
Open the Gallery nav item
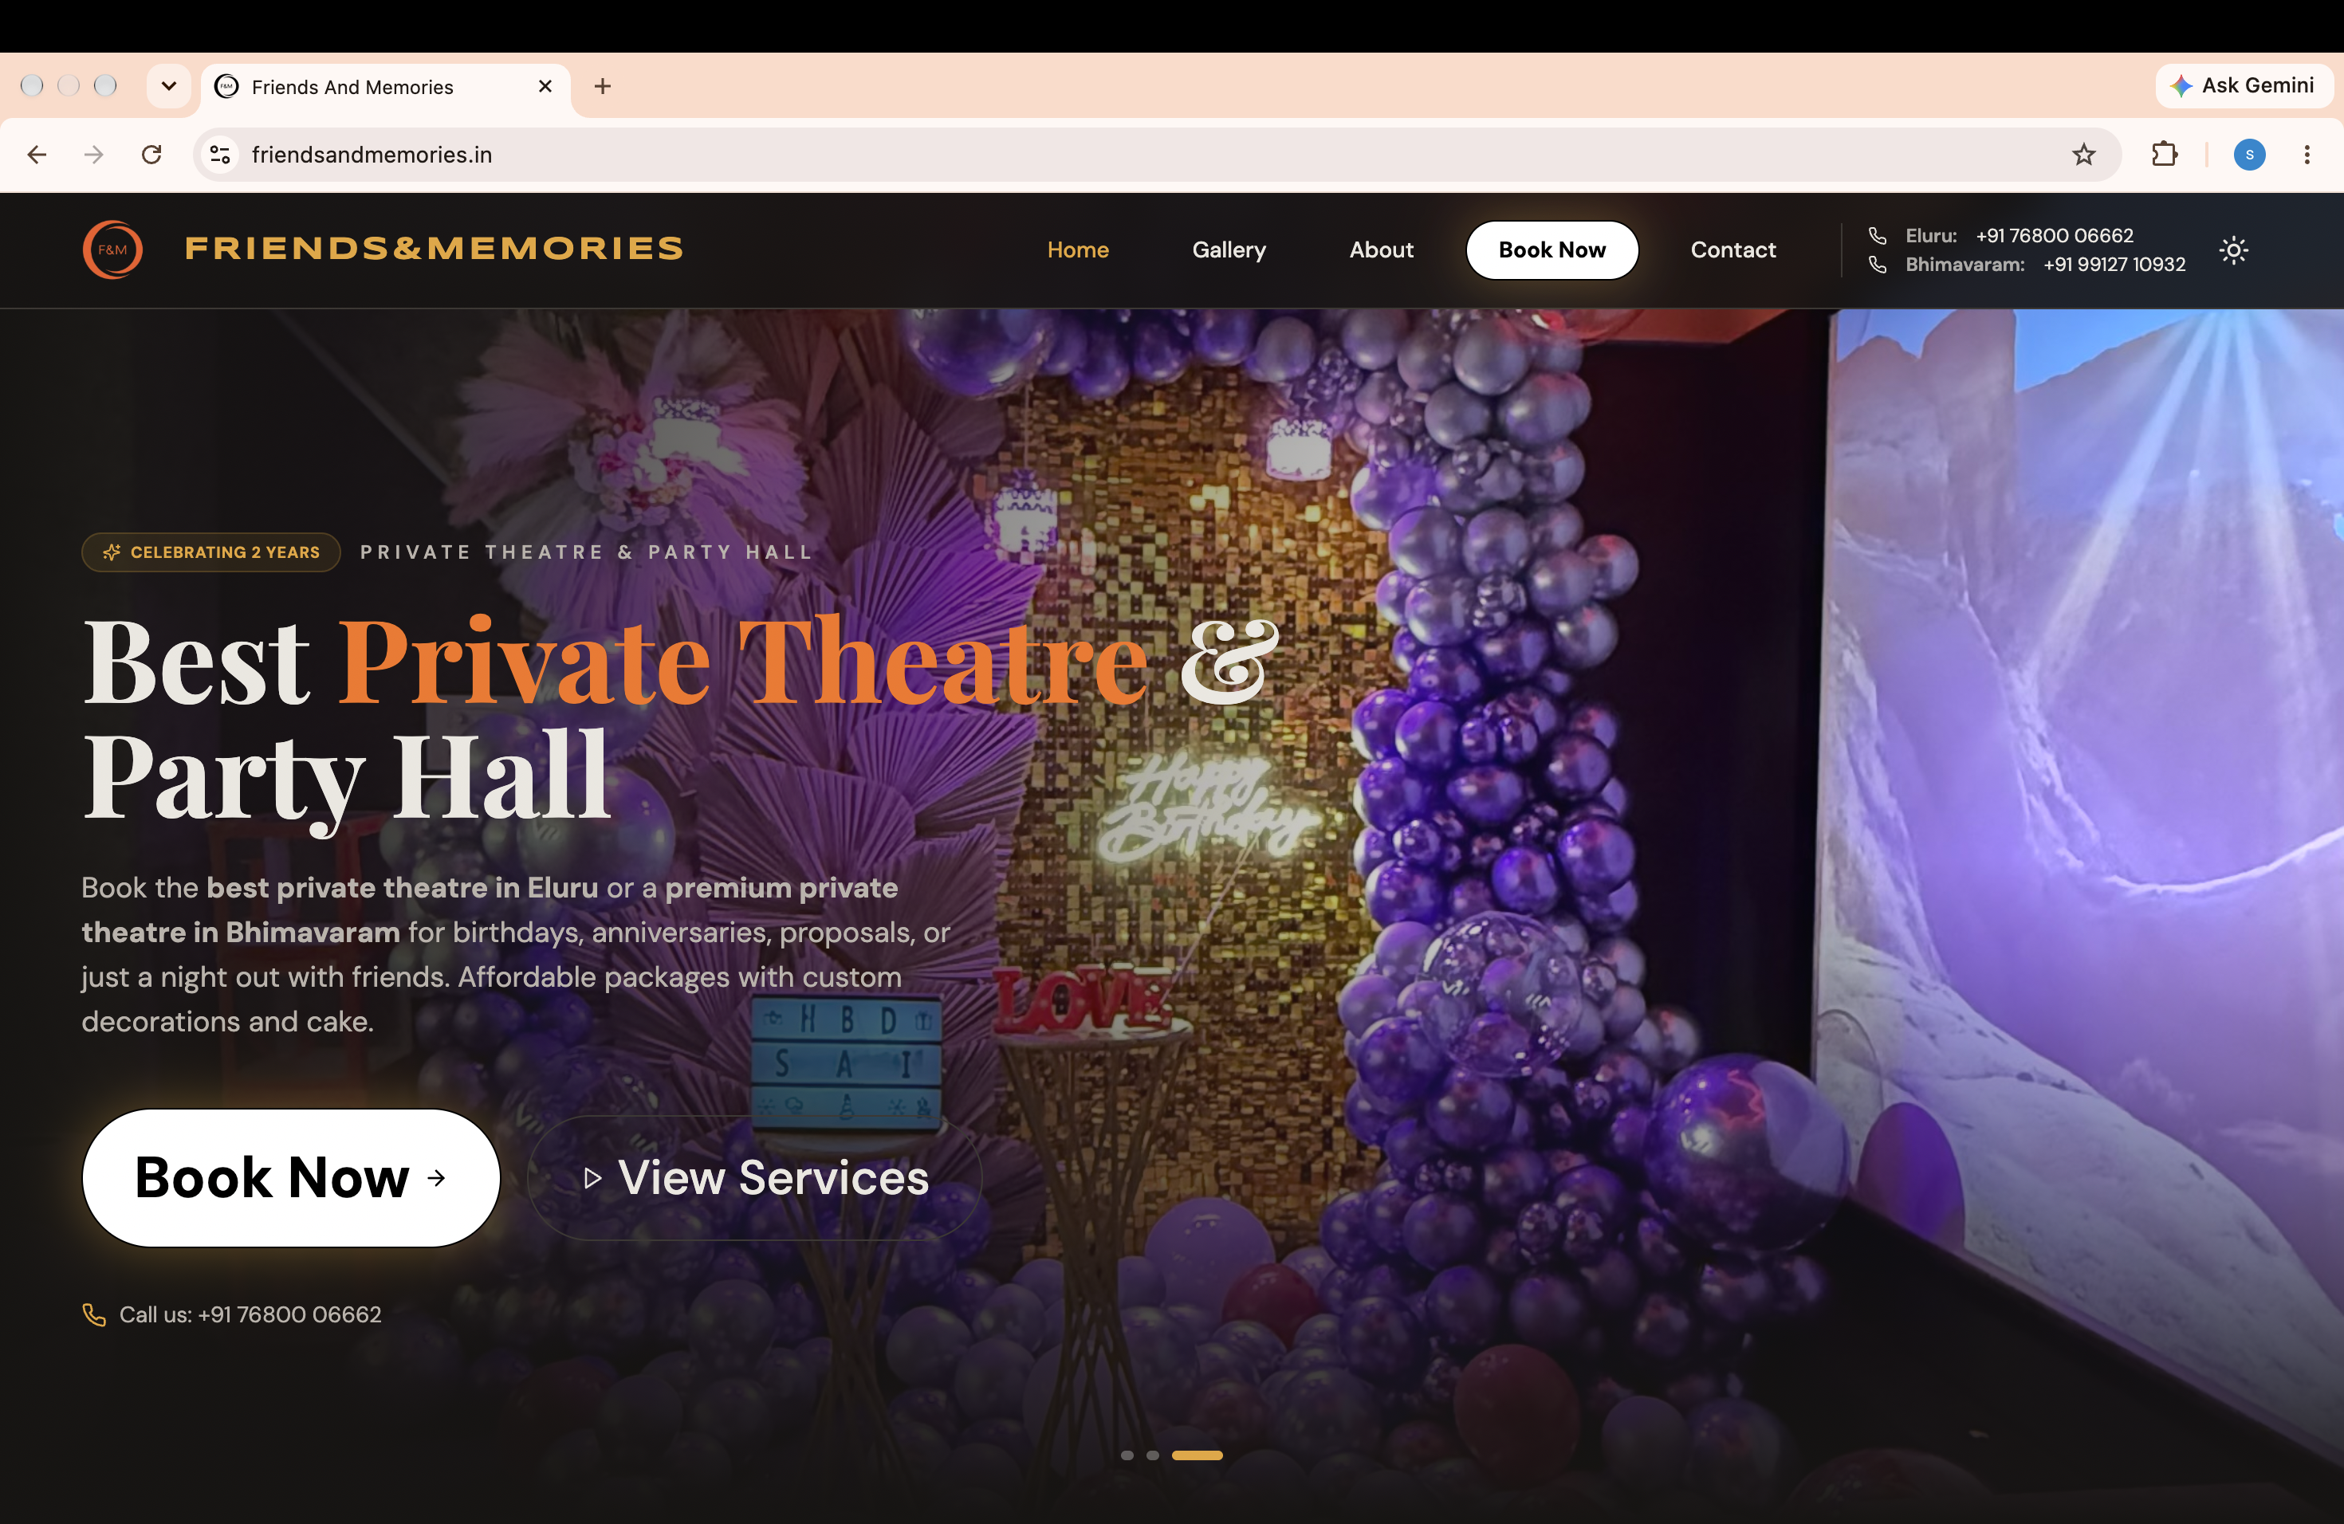pyautogui.click(x=1229, y=250)
